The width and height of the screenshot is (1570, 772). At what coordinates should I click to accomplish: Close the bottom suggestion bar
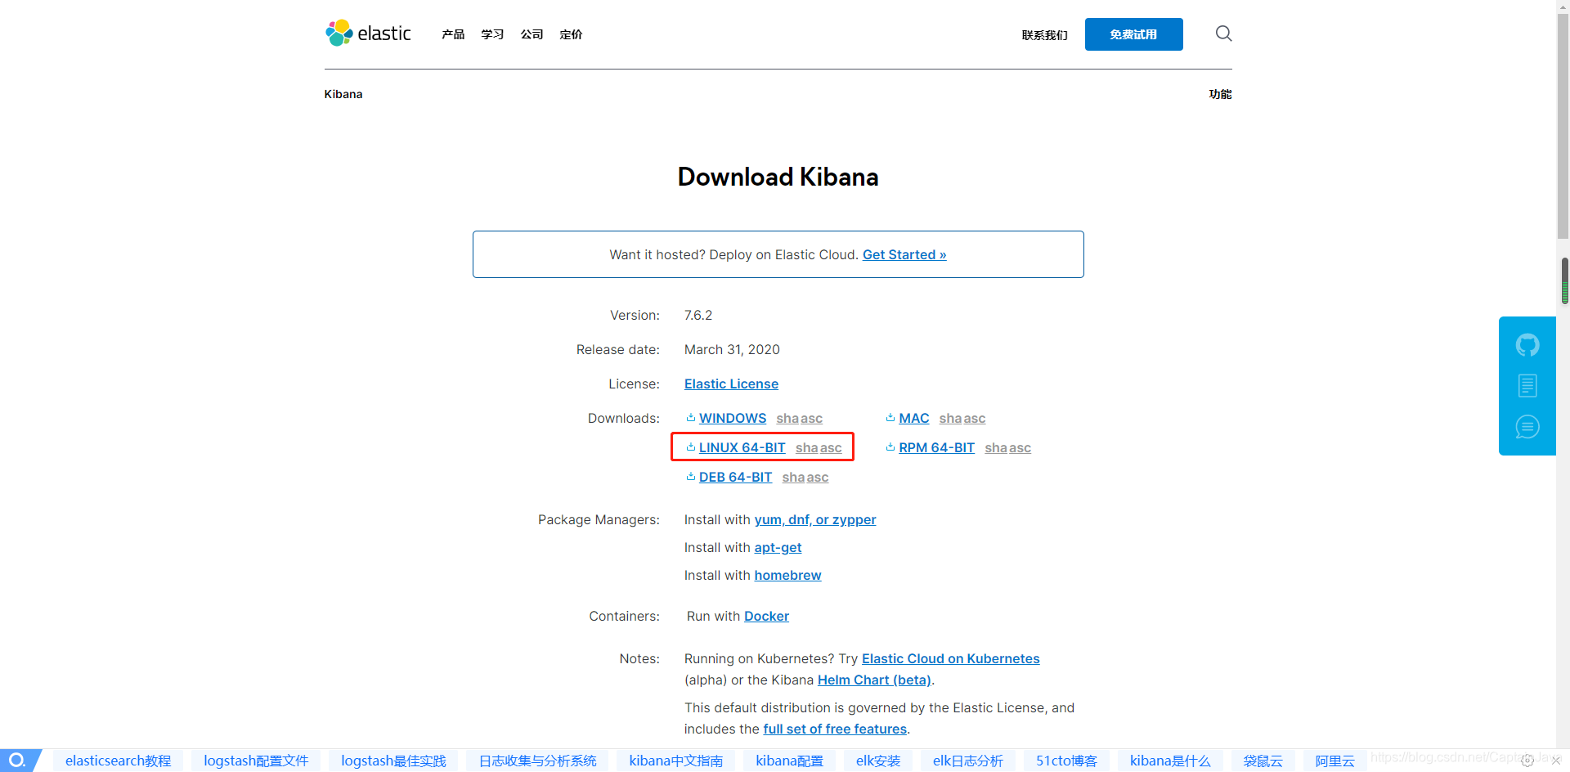1556,761
